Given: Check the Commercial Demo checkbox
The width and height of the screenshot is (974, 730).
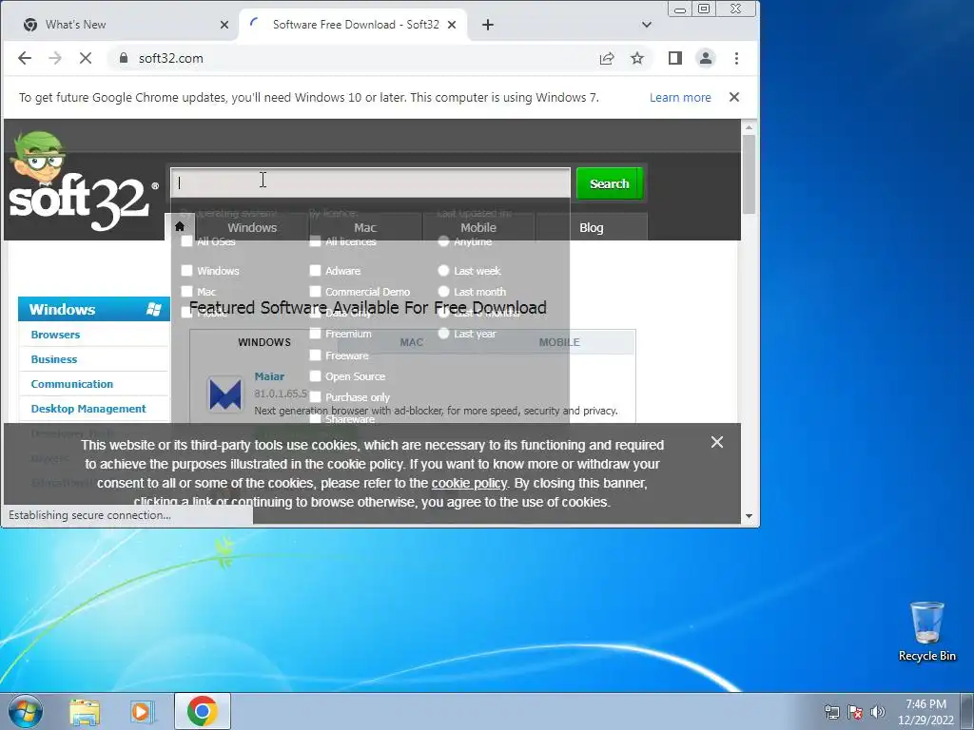Looking at the screenshot, I should (316, 291).
